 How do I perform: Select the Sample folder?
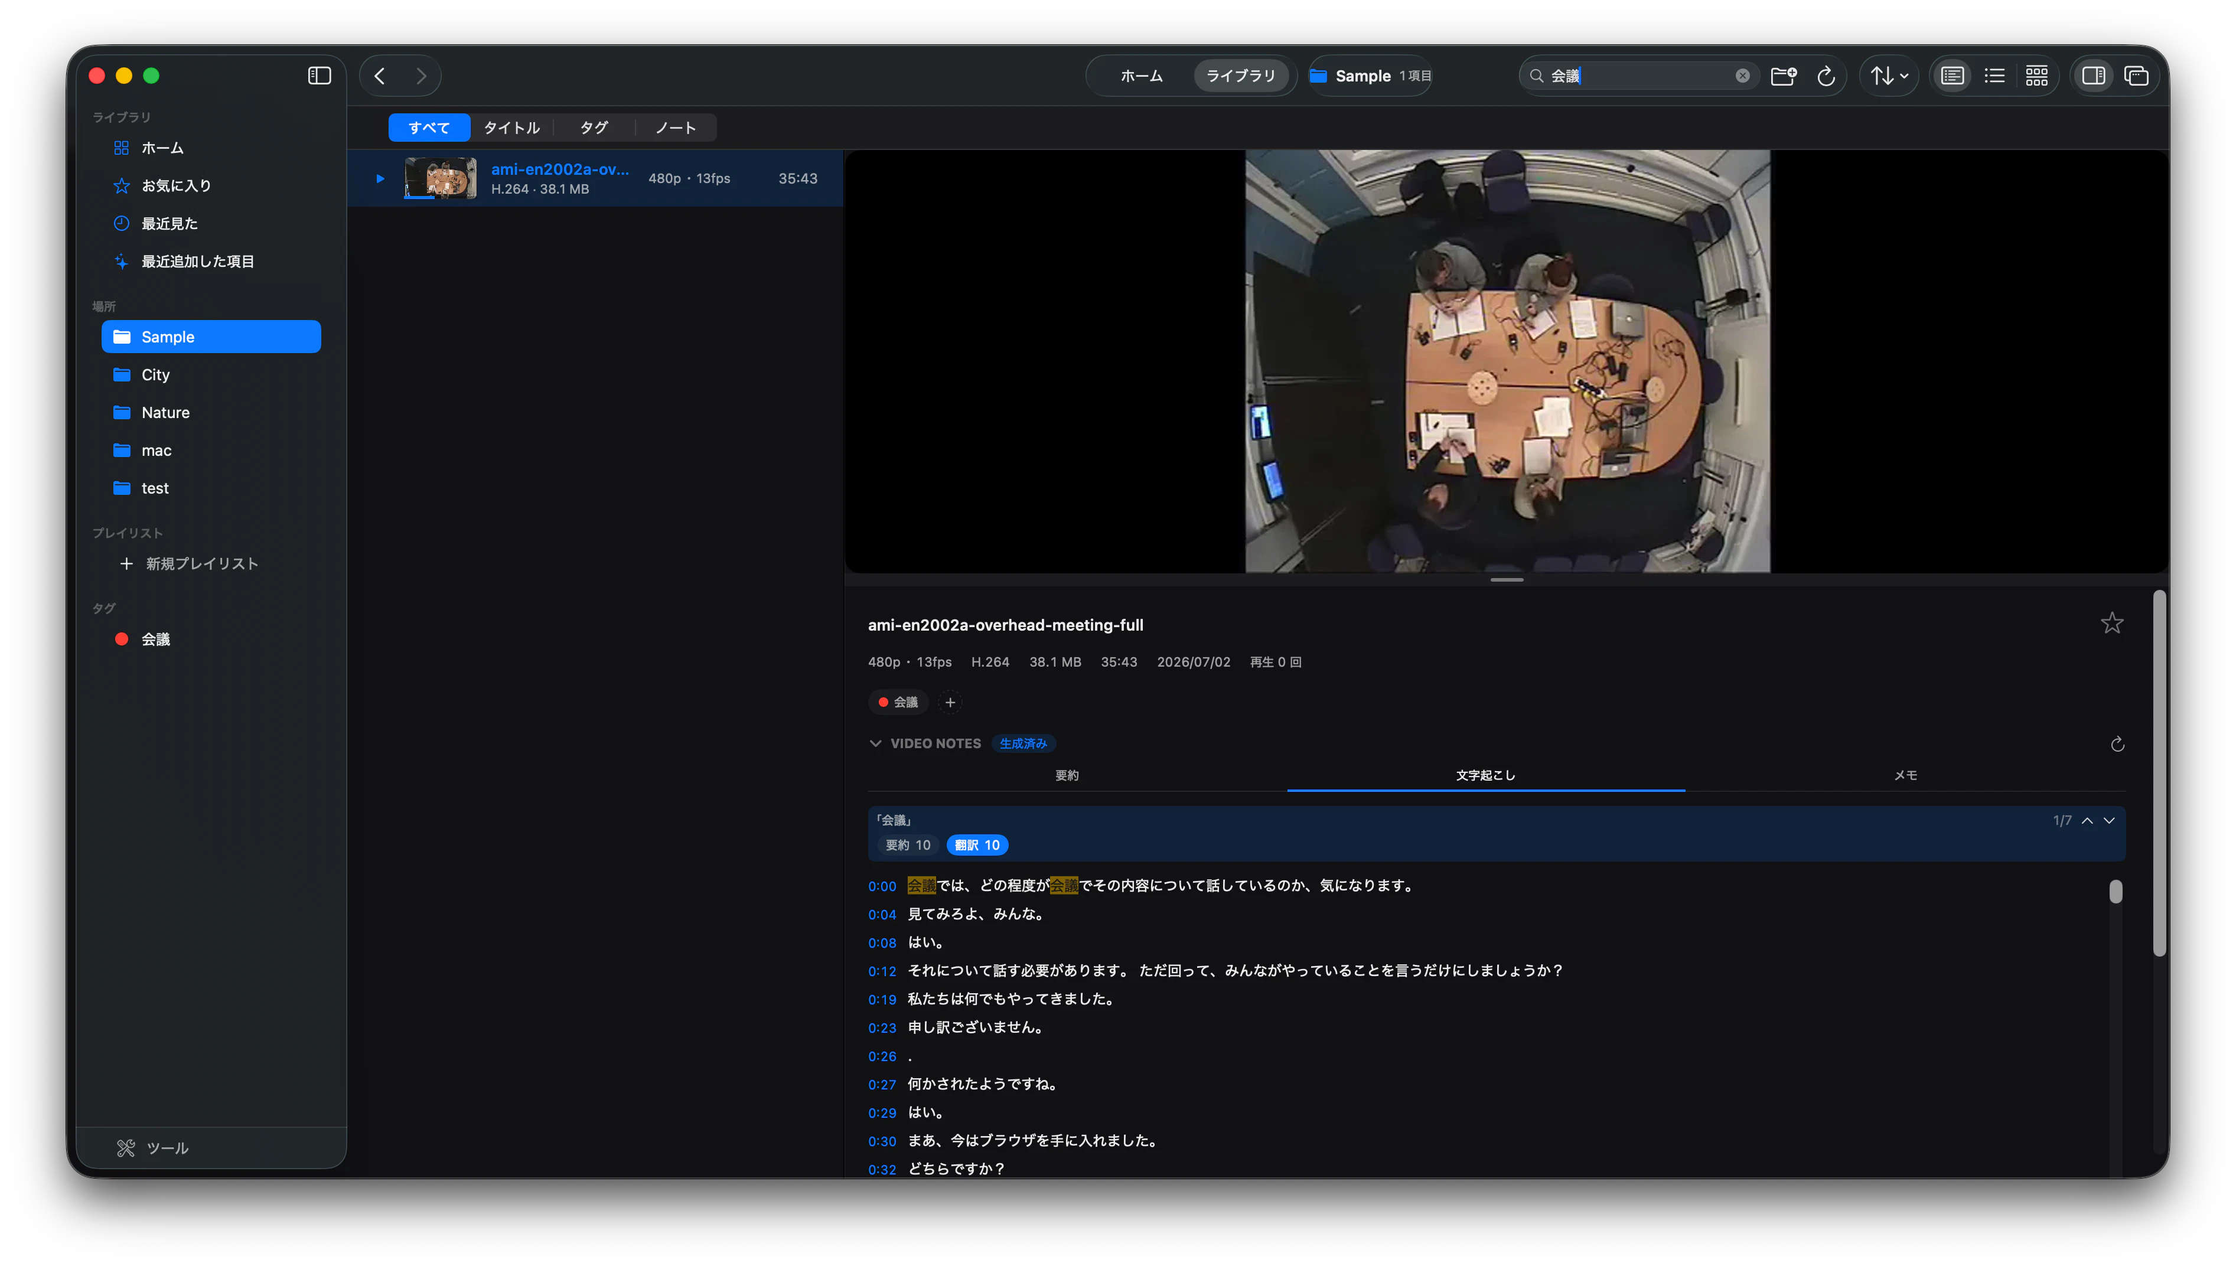click(210, 337)
